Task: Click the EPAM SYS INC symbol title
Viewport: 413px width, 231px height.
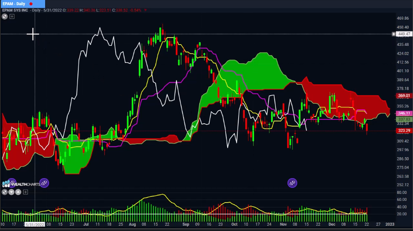Action: click(15, 10)
